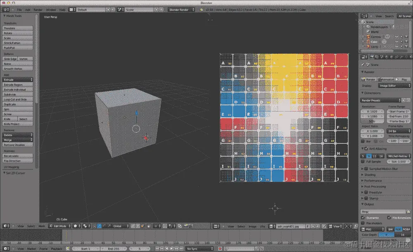This screenshot has width=413, height=252.
Task: Open the PNG file format dropdown
Action: [372, 229]
